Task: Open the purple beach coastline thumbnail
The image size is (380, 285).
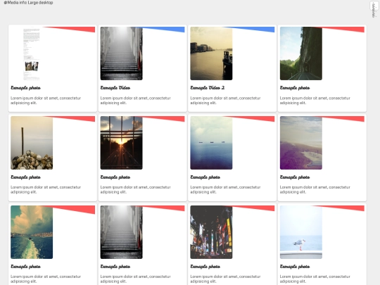Action: [301, 143]
